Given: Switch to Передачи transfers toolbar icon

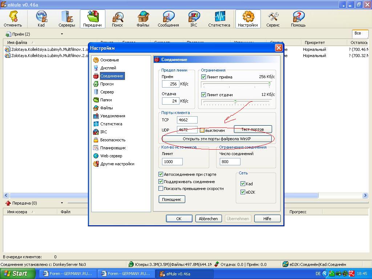Looking at the screenshot, I should point(92,19).
